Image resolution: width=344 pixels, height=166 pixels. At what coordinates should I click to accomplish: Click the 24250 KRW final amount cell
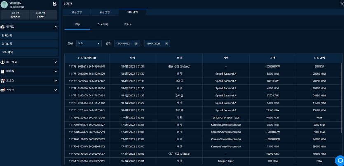pos(319,96)
